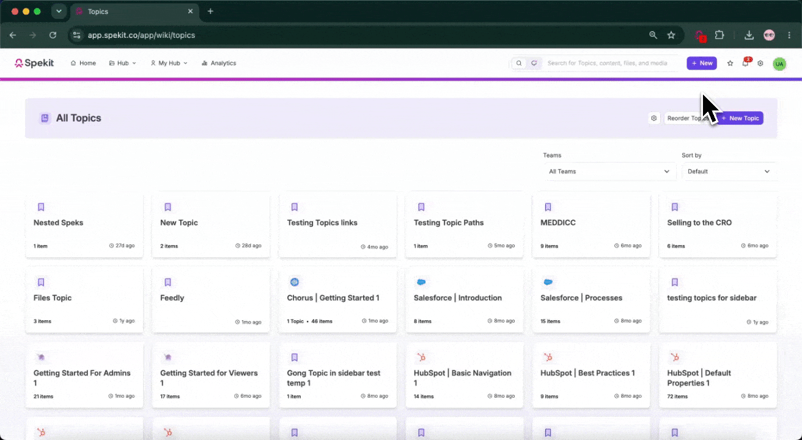Go to Home in the navigation
The width and height of the screenshot is (802, 440).
pos(83,63)
